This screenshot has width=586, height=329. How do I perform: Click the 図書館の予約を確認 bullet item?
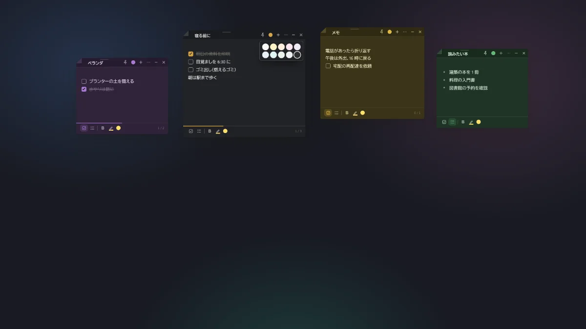point(468,88)
